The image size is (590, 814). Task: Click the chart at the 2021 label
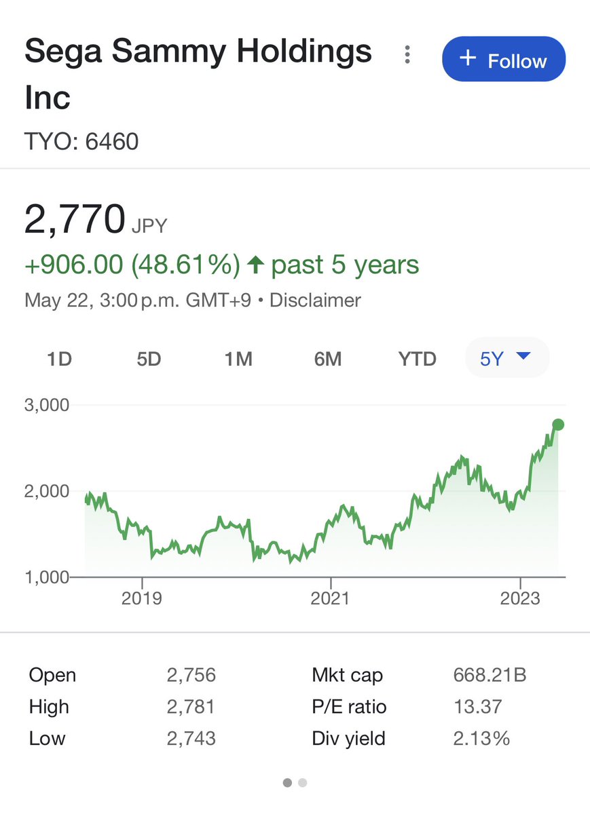(x=330, y=599)
